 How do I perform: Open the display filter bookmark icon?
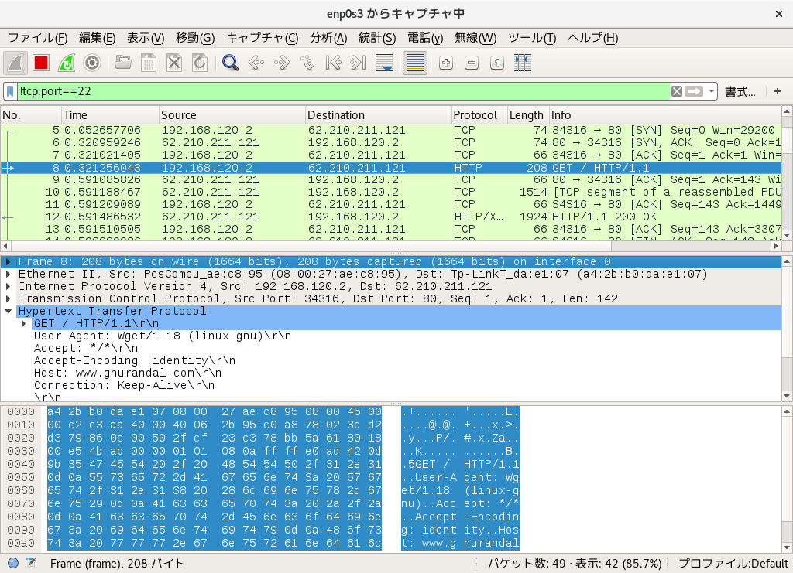(x=9, y=90)
